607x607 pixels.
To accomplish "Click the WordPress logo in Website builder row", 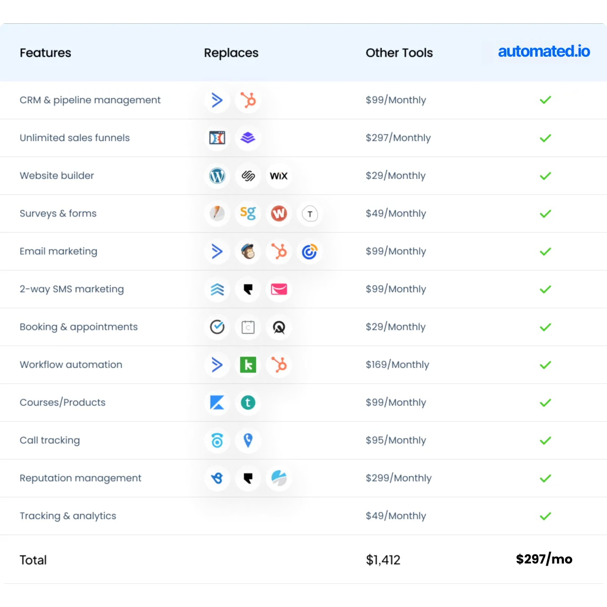I will click(217, 176).
